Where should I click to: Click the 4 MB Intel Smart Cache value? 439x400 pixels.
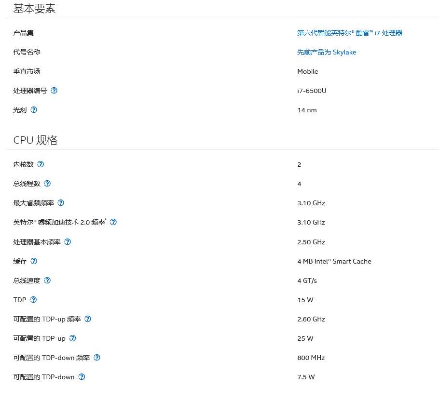[334, 261]
